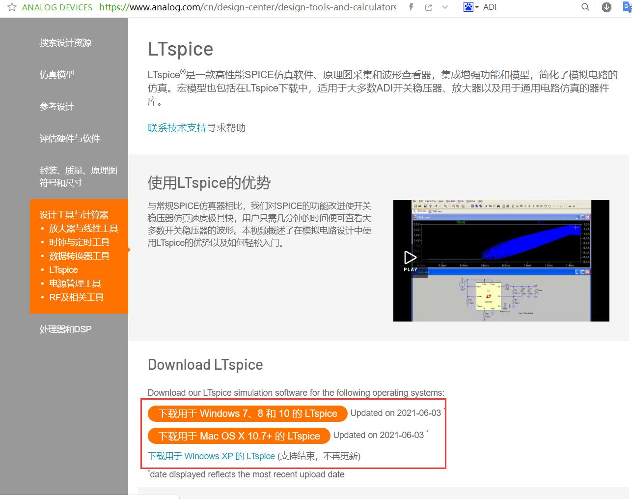
Task: Click the share icon in address bar
Action: [x=429, y=7]
